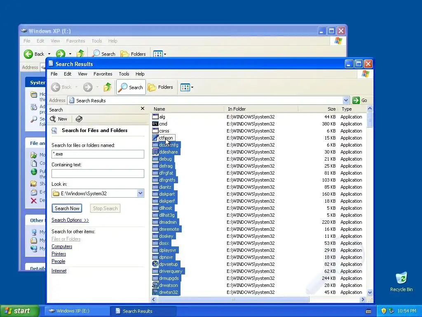Select the drwatson application icon
The width and height of the screenshot is (422, 317).
[x=155, y=285]
